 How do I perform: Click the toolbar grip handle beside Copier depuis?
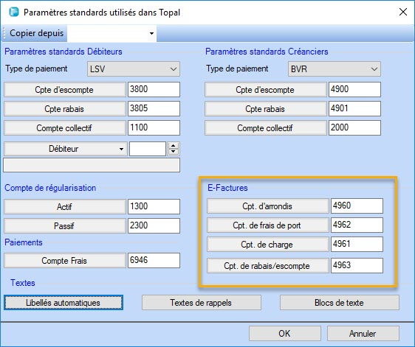tap(4, 33)
